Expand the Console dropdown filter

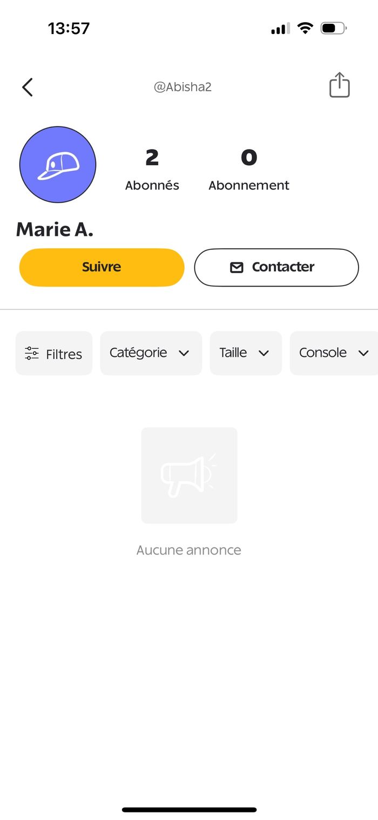334,353
